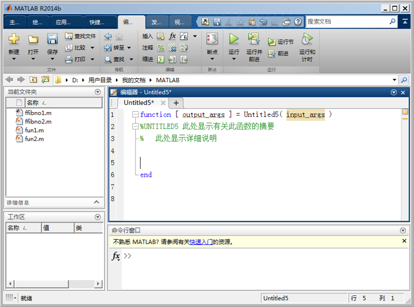Click the fx function browser in command window
The image size is (414, 307).
(x=116, y=256)
